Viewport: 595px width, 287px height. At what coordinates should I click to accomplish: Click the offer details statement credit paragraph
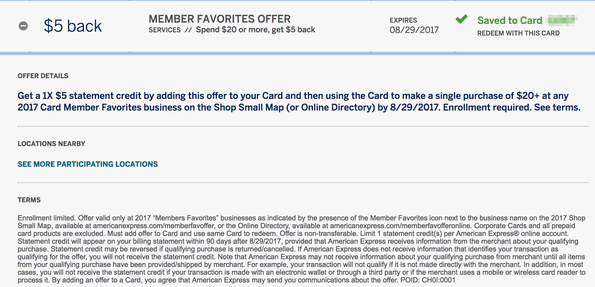[x=299, y=101]
